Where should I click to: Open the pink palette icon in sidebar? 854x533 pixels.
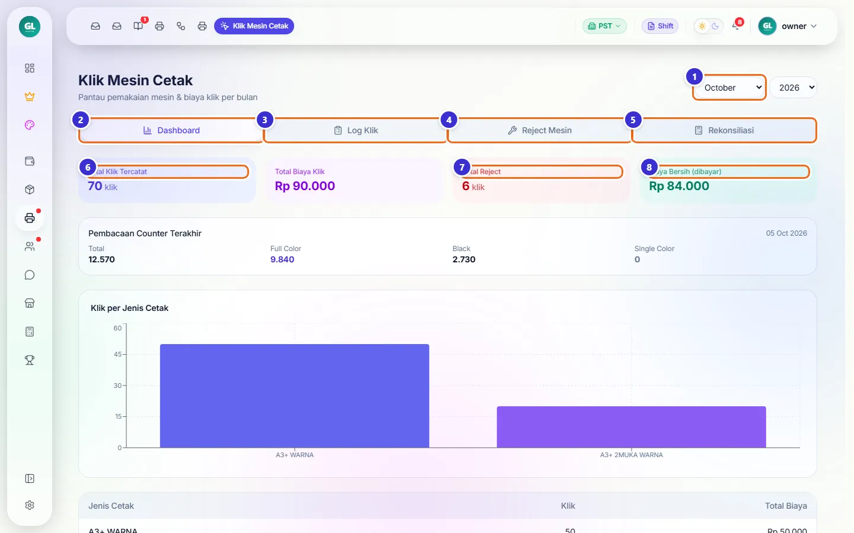click(x=30, y=125)
